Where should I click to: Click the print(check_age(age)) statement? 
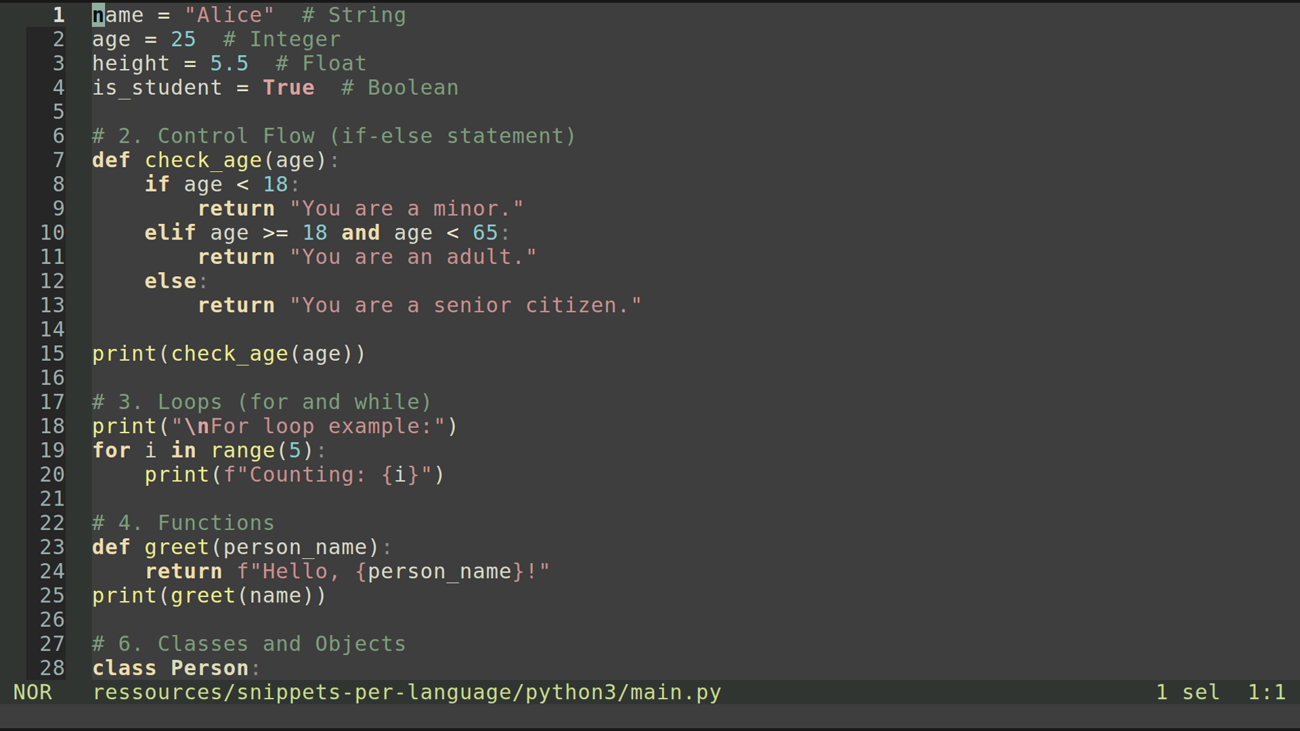pos(228,353)
